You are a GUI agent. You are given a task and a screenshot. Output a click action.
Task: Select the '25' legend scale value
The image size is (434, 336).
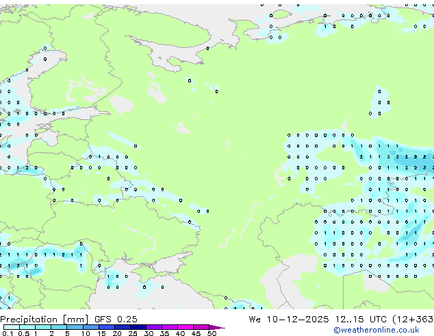(133, 333)
